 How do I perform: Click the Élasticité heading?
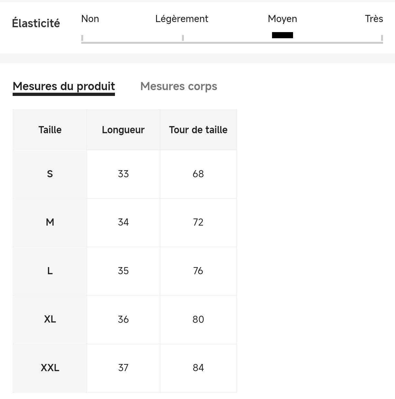[36, 23]
